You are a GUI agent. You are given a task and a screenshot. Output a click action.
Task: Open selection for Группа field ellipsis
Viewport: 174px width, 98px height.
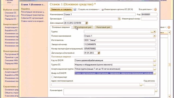click(x=152, y=32)
